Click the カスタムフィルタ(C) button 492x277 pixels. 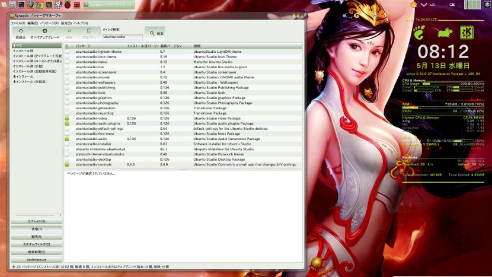tap(36, 244)
